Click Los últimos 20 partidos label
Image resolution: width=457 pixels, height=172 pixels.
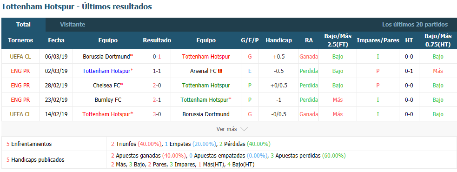tap(415, 25)
